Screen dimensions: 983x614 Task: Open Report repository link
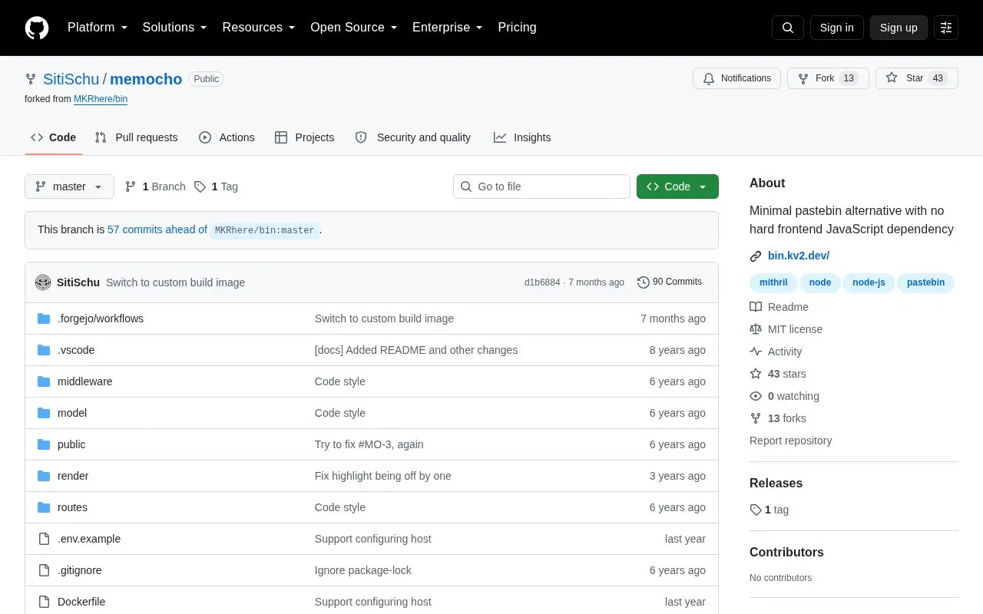pos(790,441)
